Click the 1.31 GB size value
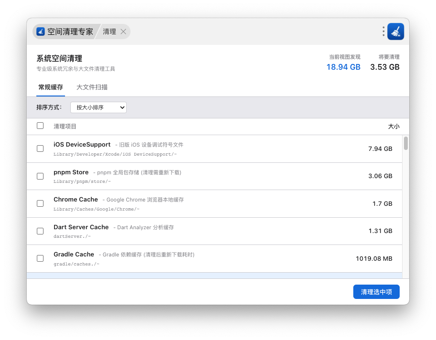Screen dimensions: 436x340 click(x=381, y=231)
